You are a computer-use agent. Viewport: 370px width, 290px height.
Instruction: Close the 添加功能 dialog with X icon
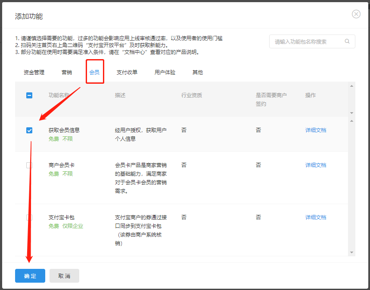[356, 14]
